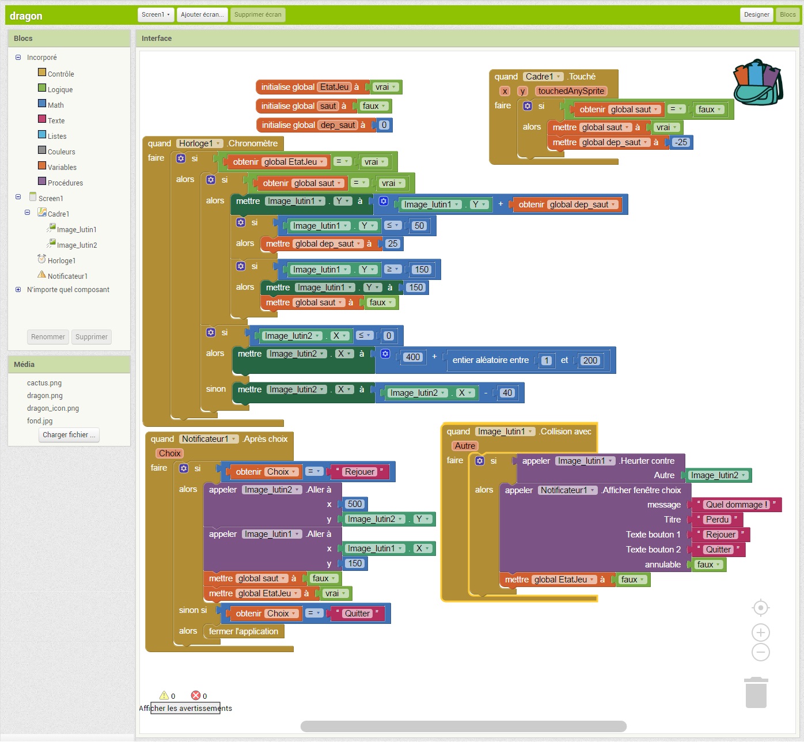Viewport: 804px width, 742px height.
Task: Collapse the Screen1 tree node
Action: 18,197
